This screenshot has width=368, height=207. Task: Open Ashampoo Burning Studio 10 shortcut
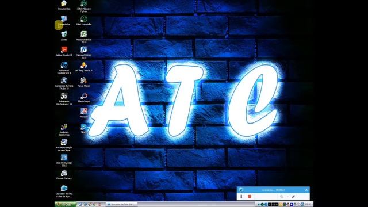64,83
